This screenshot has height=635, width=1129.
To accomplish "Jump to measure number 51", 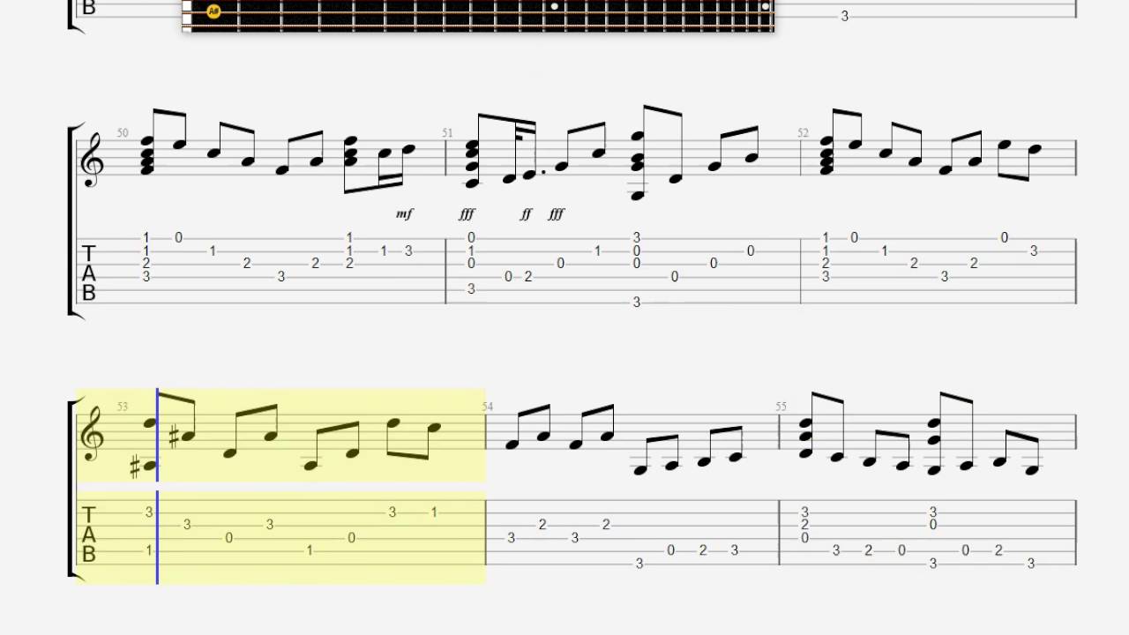I will [x=447, y=133].
